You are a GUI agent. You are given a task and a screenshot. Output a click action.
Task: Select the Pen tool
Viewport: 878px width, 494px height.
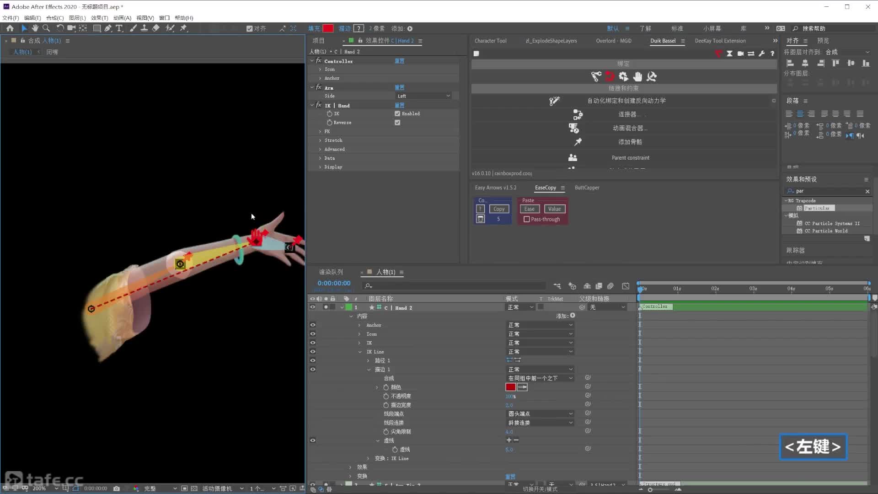coord(108,28)
